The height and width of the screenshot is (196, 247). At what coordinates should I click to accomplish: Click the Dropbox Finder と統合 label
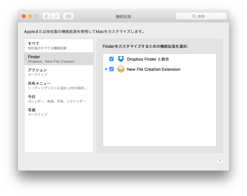pyautogui.click(x=148, y=59)
